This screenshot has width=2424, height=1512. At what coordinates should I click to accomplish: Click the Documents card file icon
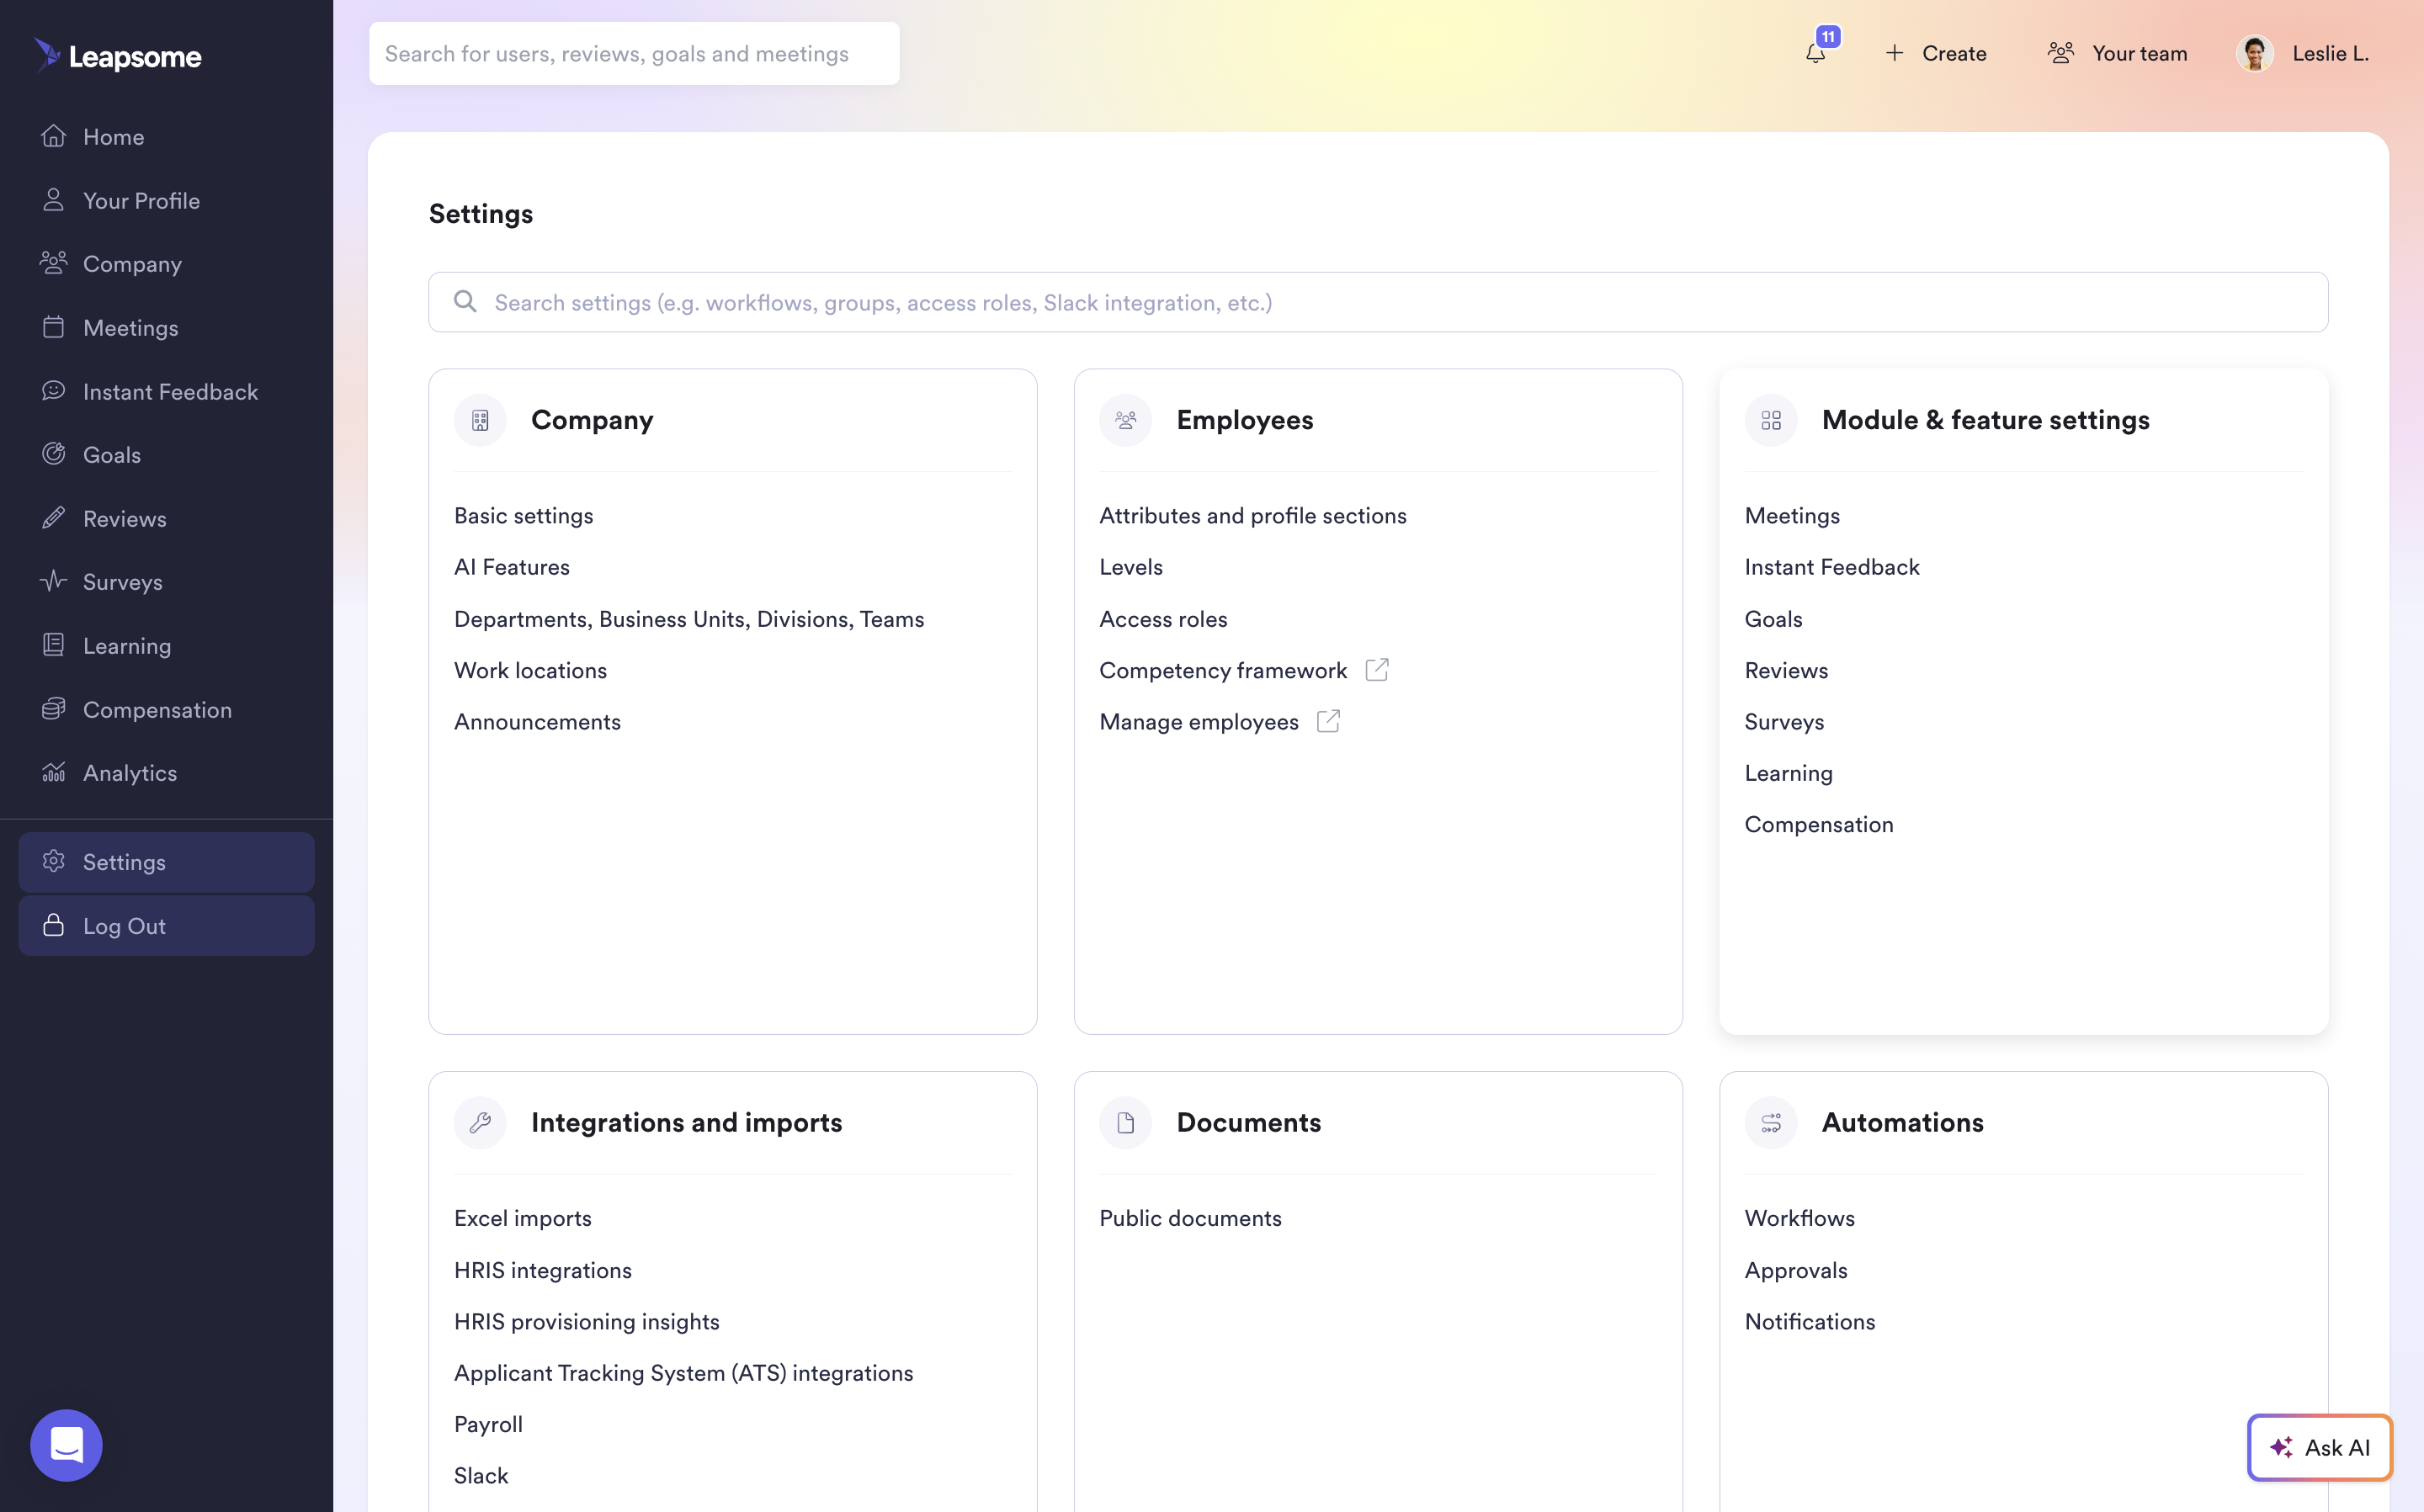tap(1125, 1123)
